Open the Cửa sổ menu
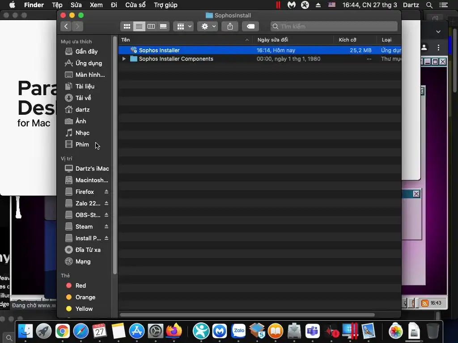The width and height of the screenshot is (458, 343). [135, 5]
